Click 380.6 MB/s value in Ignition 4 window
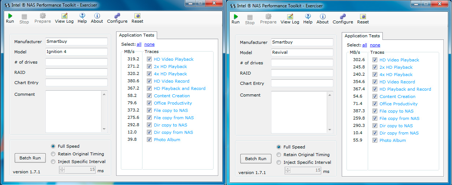This screenshot has width=452, height=185. point(133,81)
